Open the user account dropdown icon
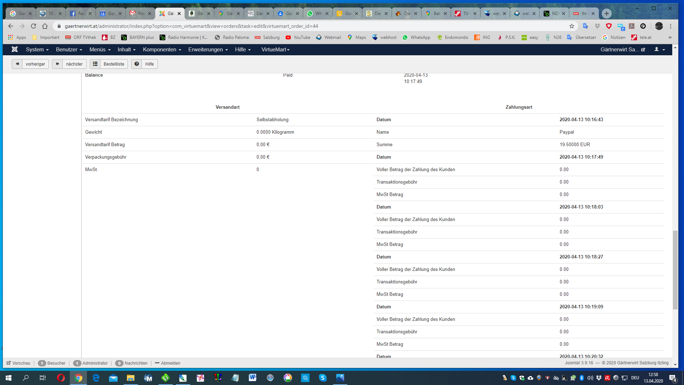 659,50
